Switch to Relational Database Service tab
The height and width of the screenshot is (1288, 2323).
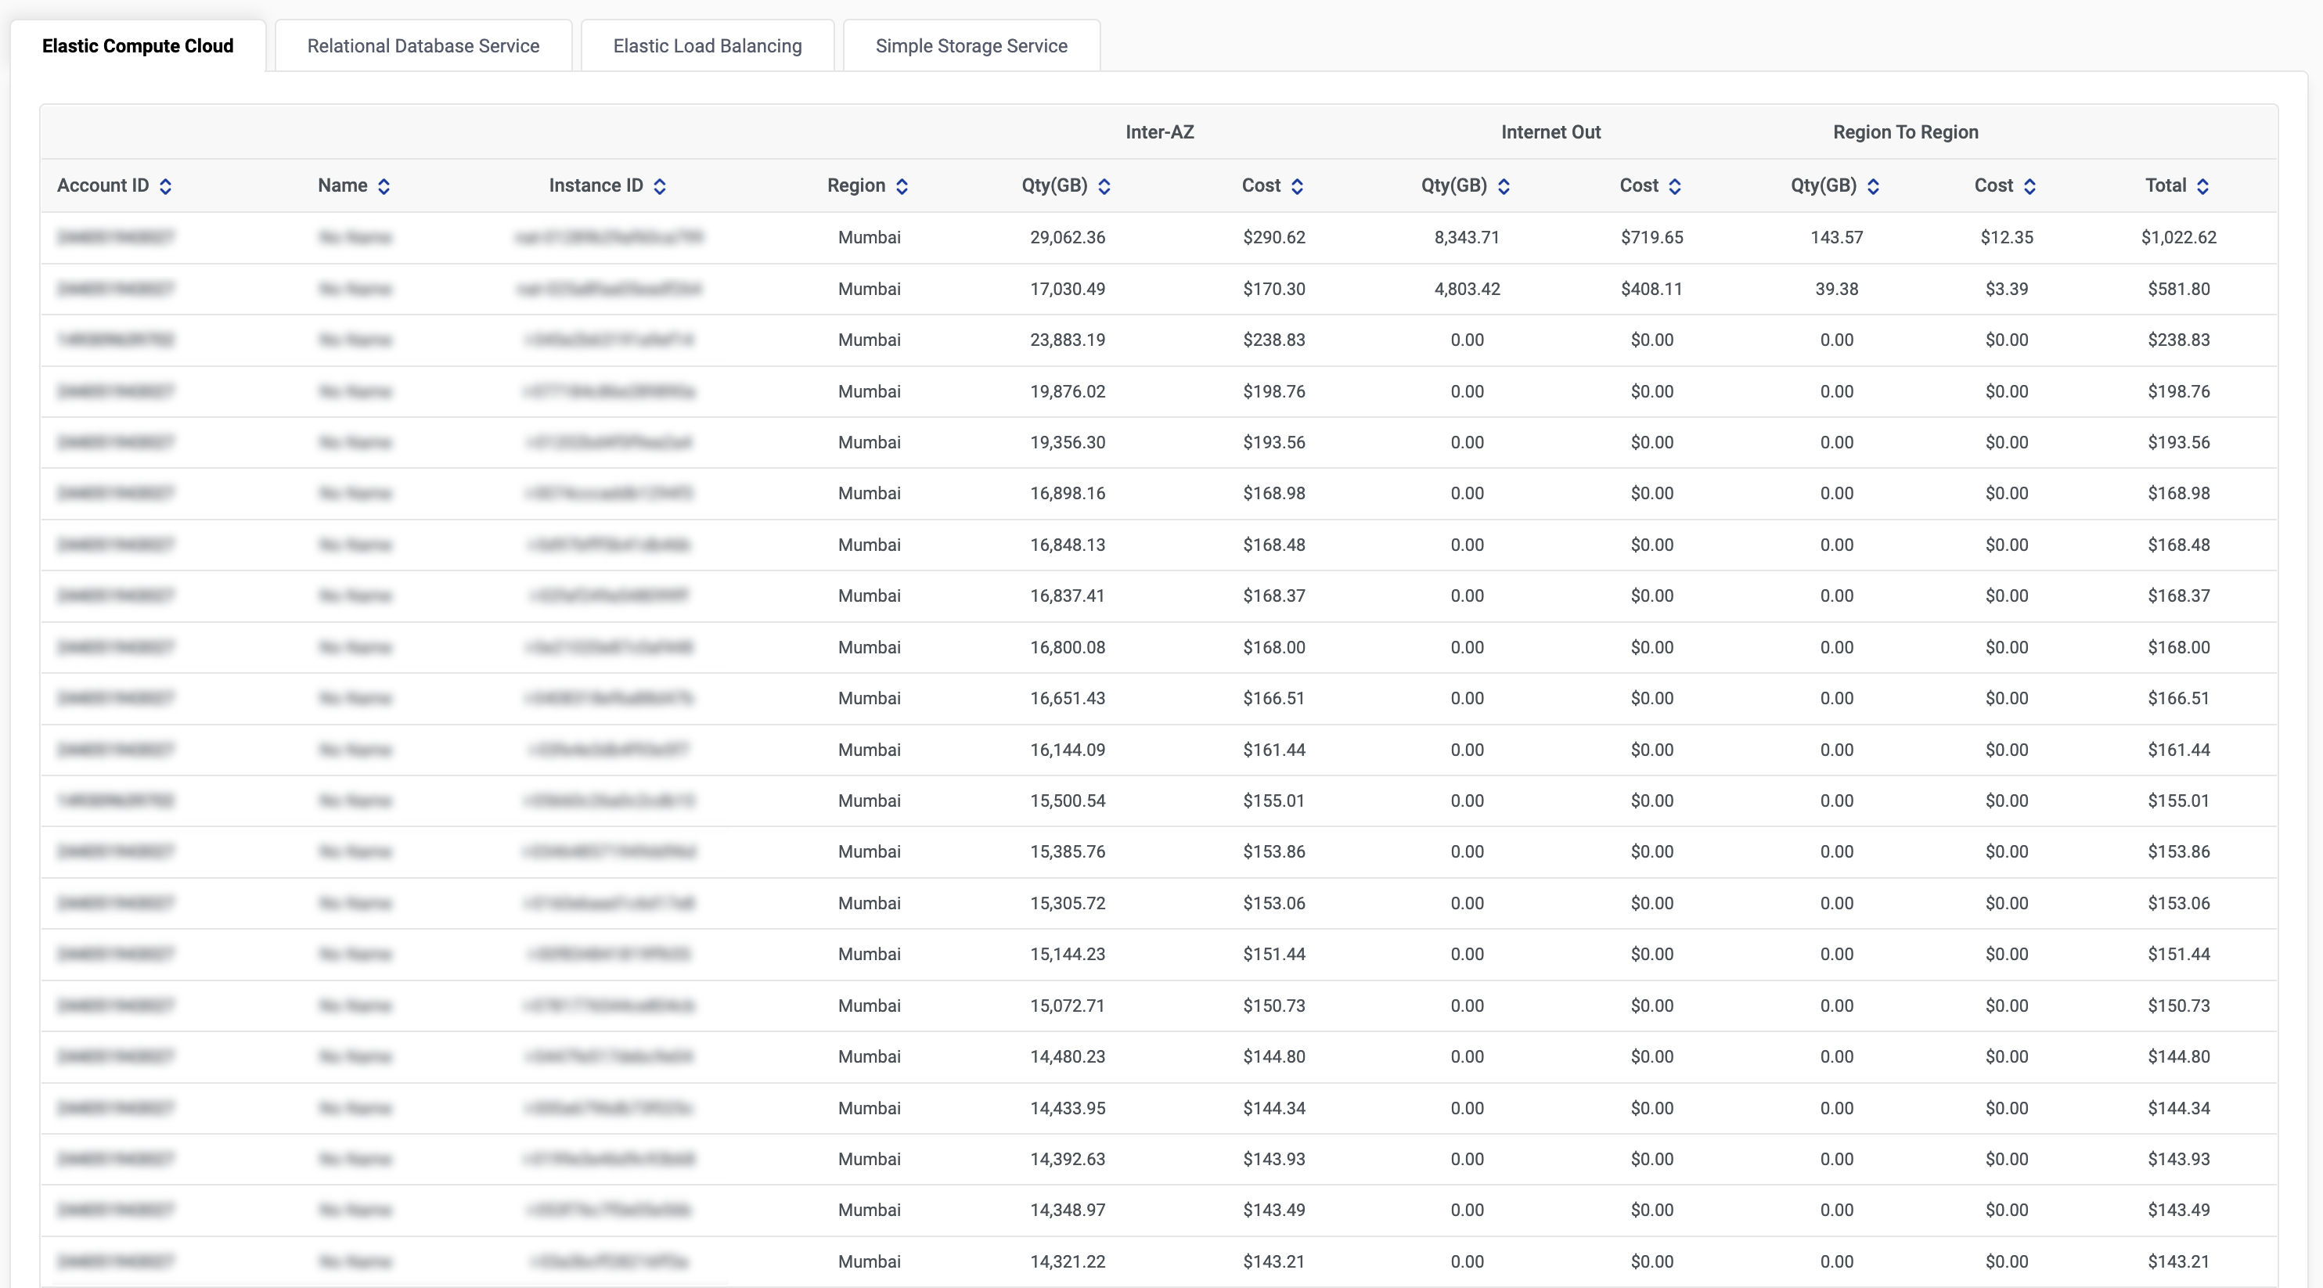pos(423,46)
